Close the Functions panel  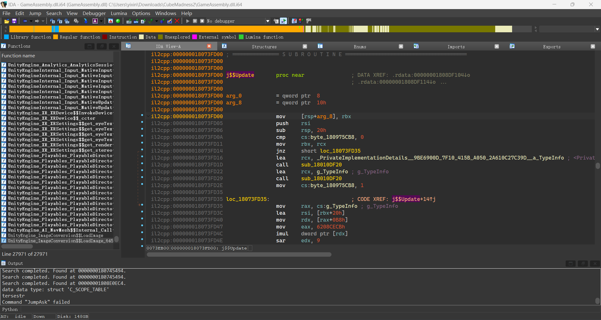pyautogui.click(x=114, y=46)
